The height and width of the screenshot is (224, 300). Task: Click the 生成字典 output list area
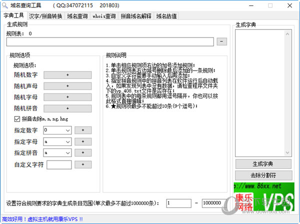(x=260, y=93)
